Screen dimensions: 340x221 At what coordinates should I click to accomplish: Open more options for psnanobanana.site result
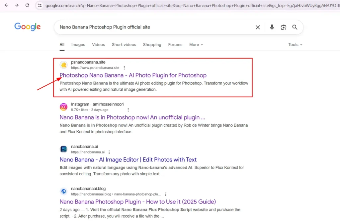point(124,68)
